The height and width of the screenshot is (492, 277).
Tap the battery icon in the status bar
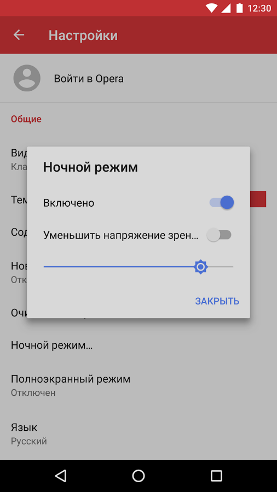tap(240, 8)
